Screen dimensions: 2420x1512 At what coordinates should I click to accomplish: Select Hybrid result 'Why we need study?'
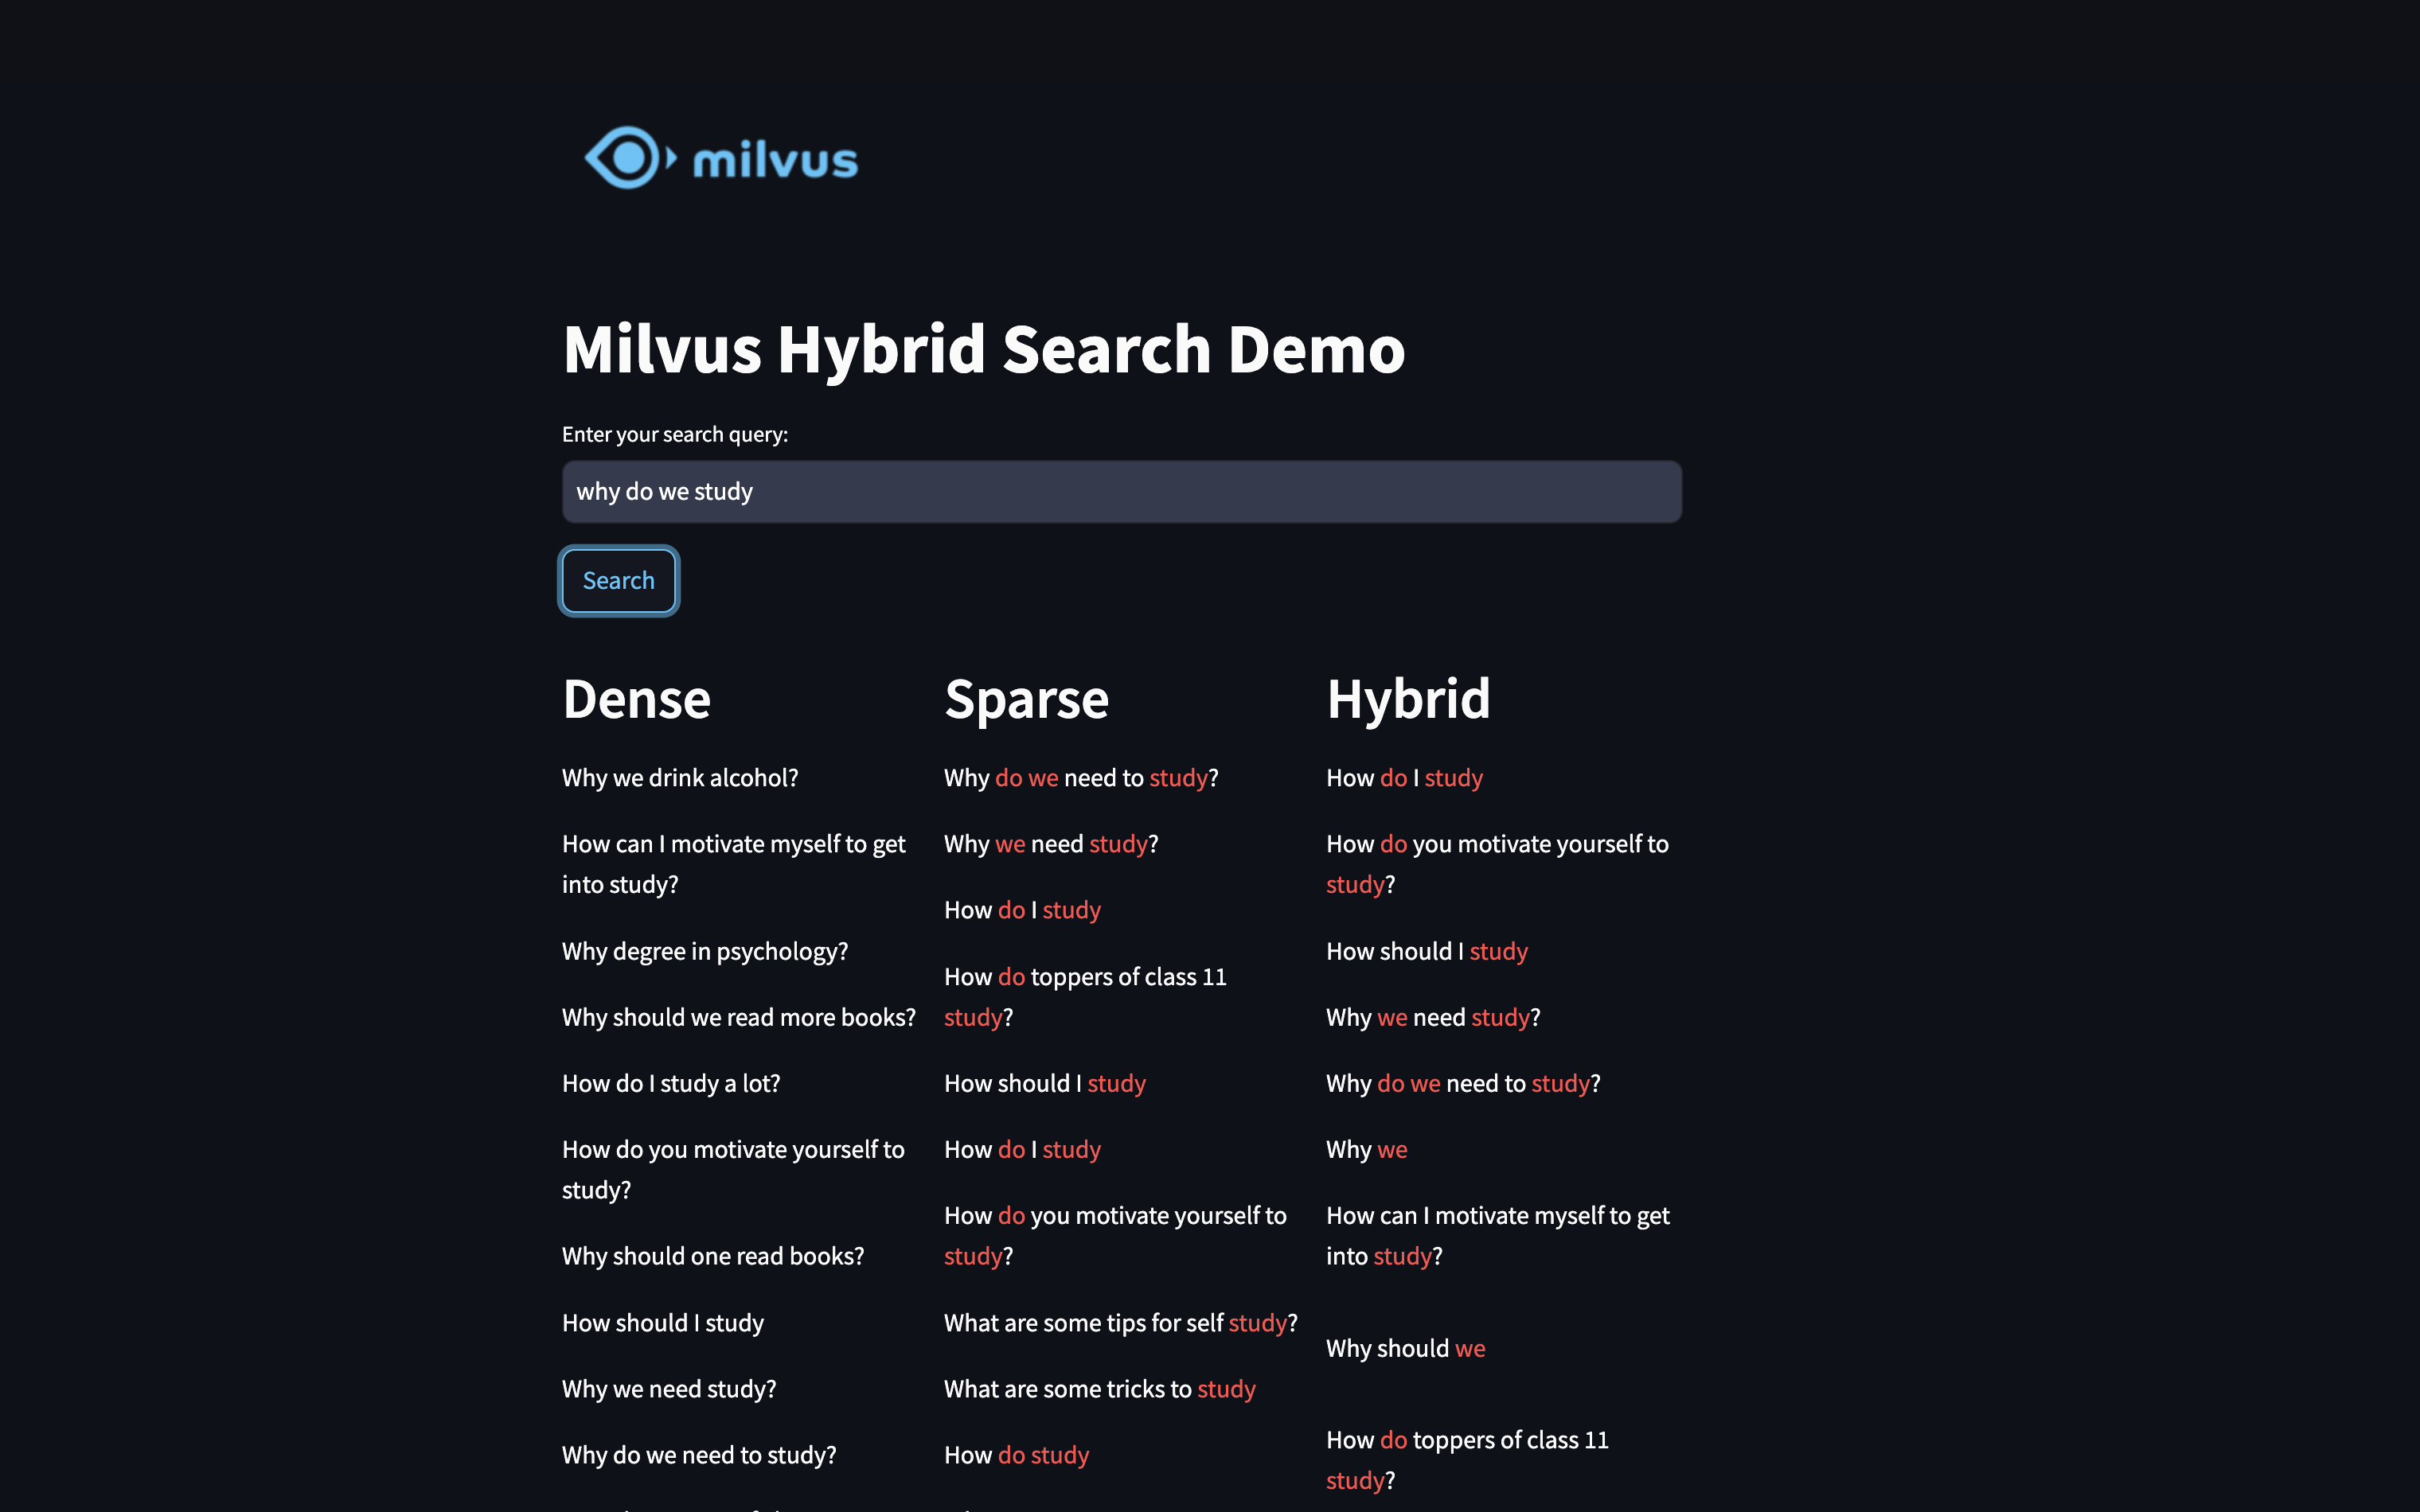point(1433,1018)
